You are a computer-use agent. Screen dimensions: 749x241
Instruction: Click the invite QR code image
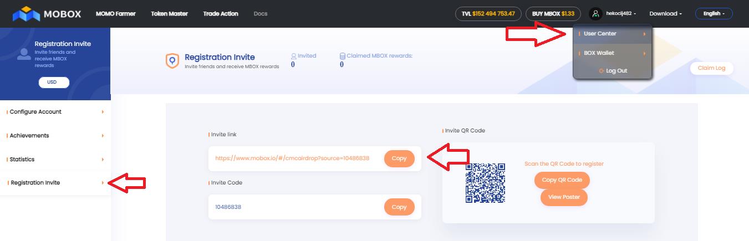pos(485,183)
